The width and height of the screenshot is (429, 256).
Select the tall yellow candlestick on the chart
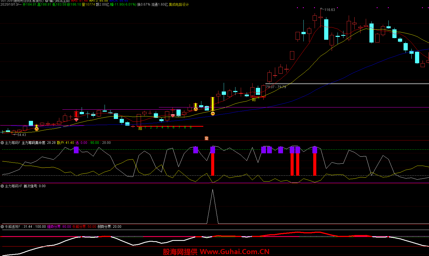[213, 104]
